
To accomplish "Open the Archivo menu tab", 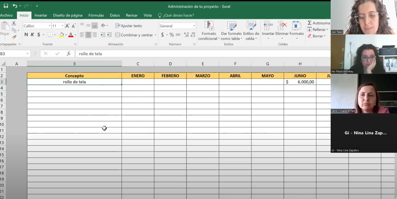I will click(6, 15).
